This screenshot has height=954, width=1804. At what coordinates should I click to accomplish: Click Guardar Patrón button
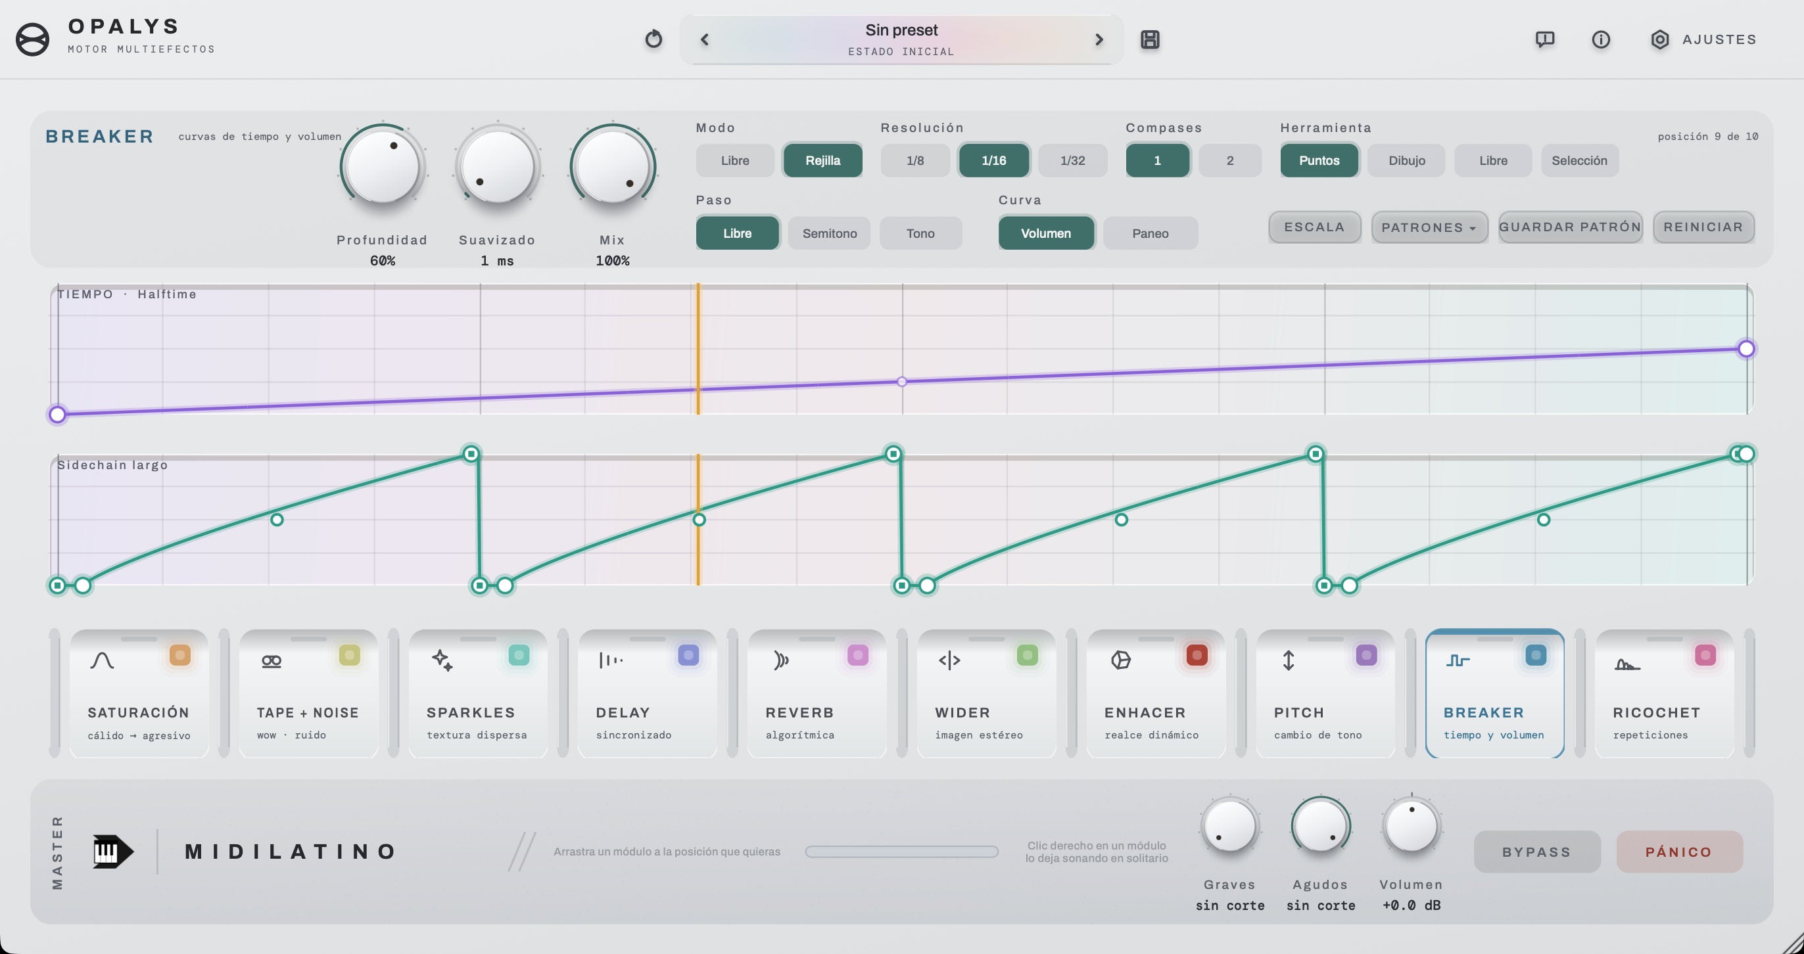tap(1570, 227)
